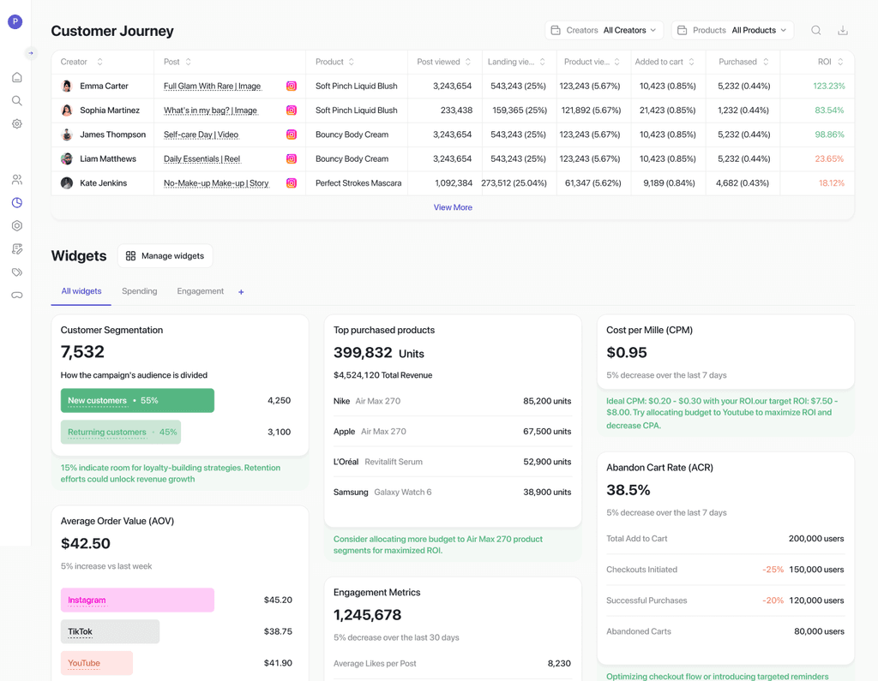Open the glasses icon at sidebar bottom

point(17,295)
